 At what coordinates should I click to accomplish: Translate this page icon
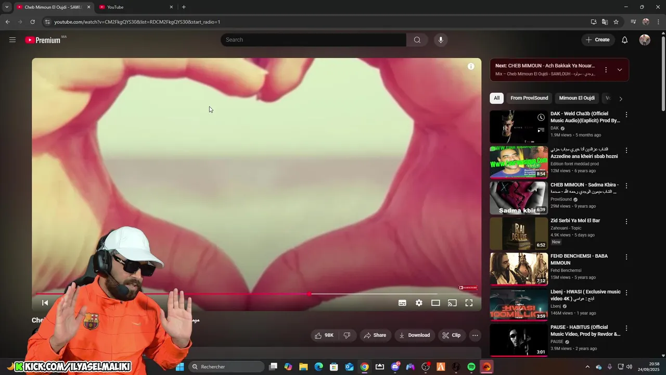605,22
